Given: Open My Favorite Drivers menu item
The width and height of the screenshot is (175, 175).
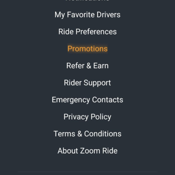Looking at the screenshot, I should (x=87, y=15).
